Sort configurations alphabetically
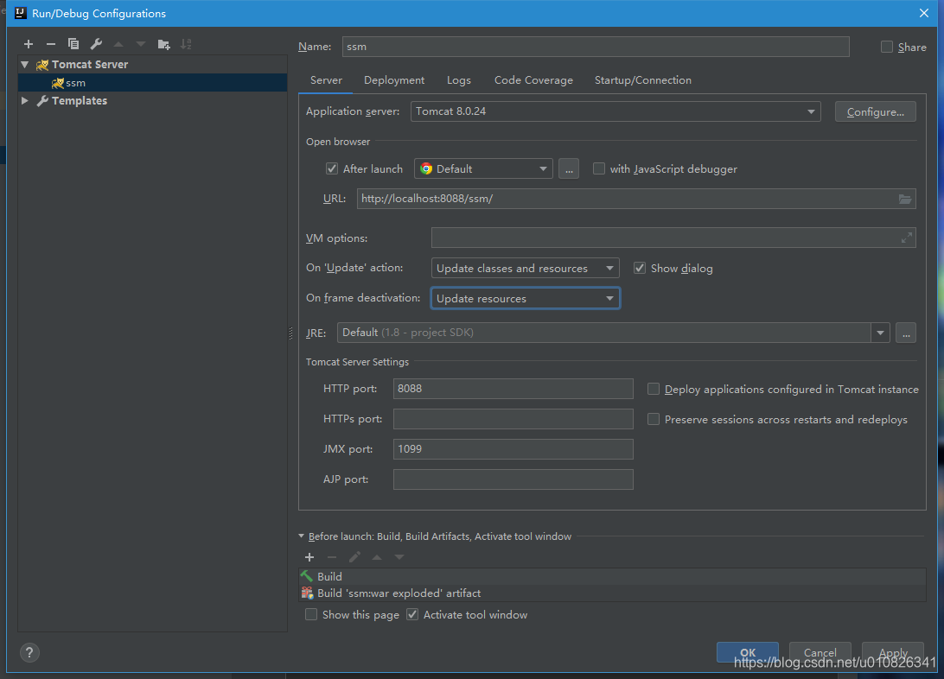Image resolution: width=944 pixels, height=679 pixels. click(x=186, y=44)
